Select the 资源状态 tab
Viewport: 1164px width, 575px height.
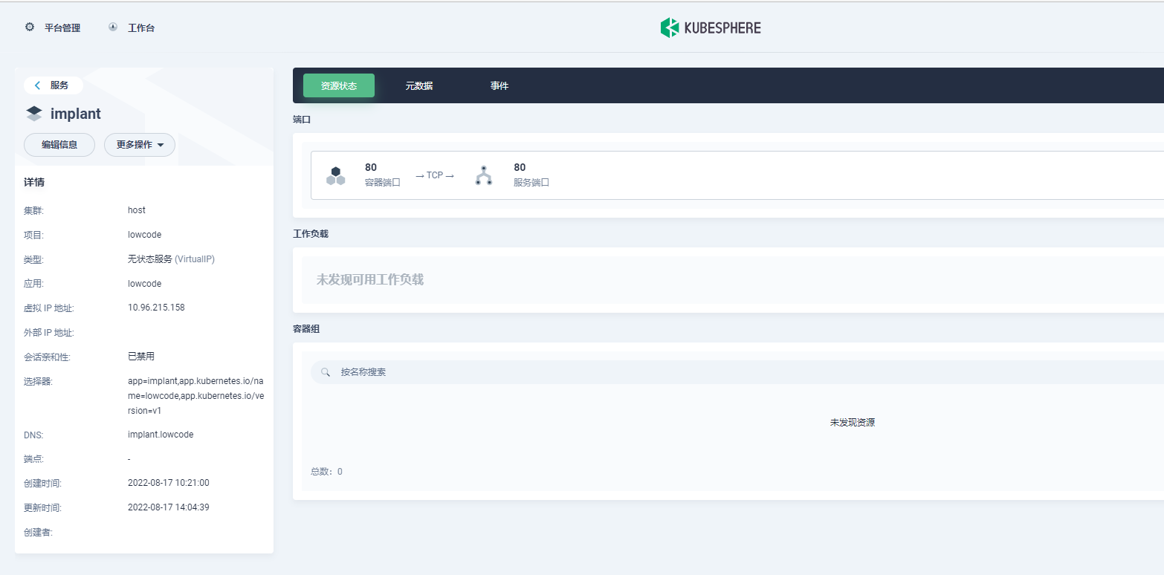pyautogui.click(x=338, y=85)
